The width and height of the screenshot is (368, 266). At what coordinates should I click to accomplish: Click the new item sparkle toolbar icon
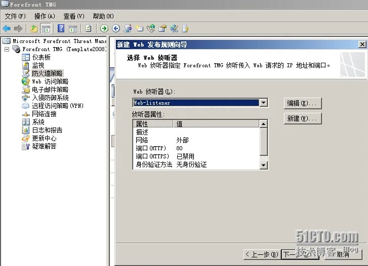click(139, 29)
